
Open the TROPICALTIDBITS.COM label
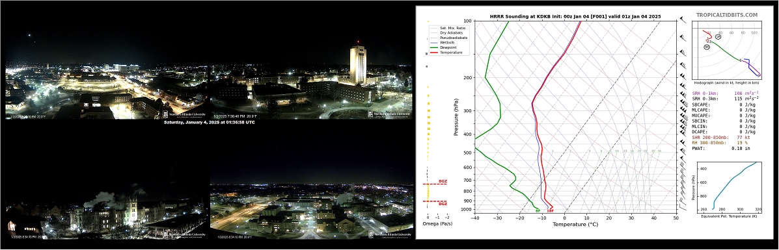tap(726, 16)
